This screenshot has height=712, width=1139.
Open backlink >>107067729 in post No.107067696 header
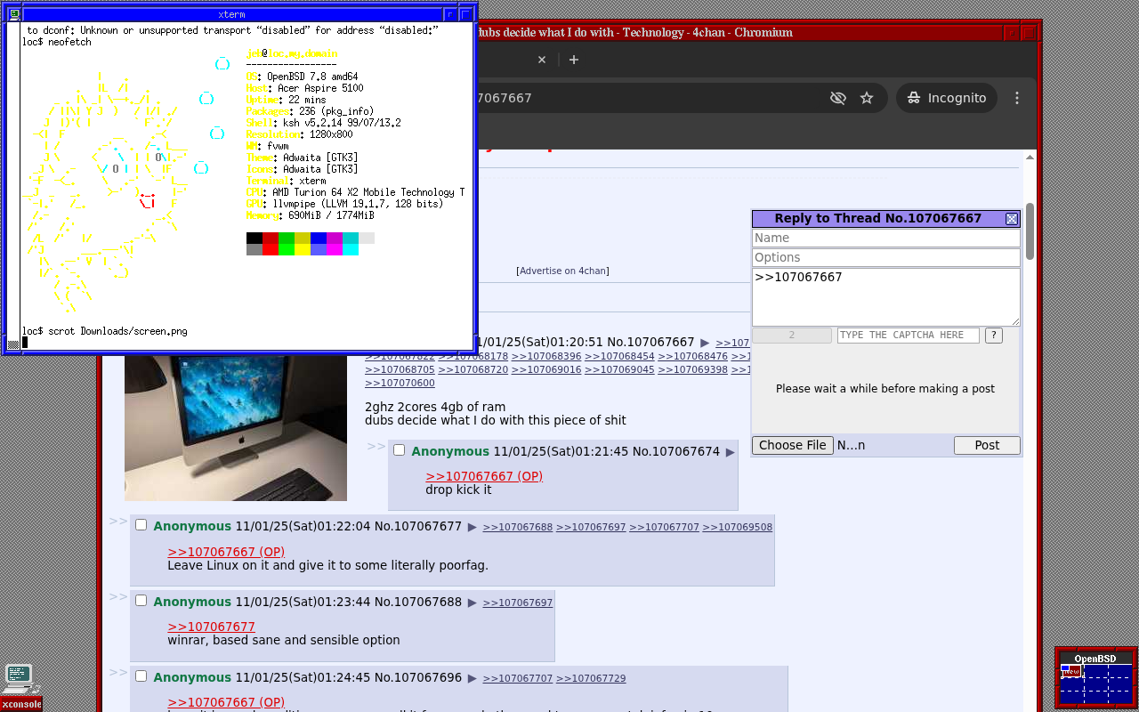click(591, 678)
